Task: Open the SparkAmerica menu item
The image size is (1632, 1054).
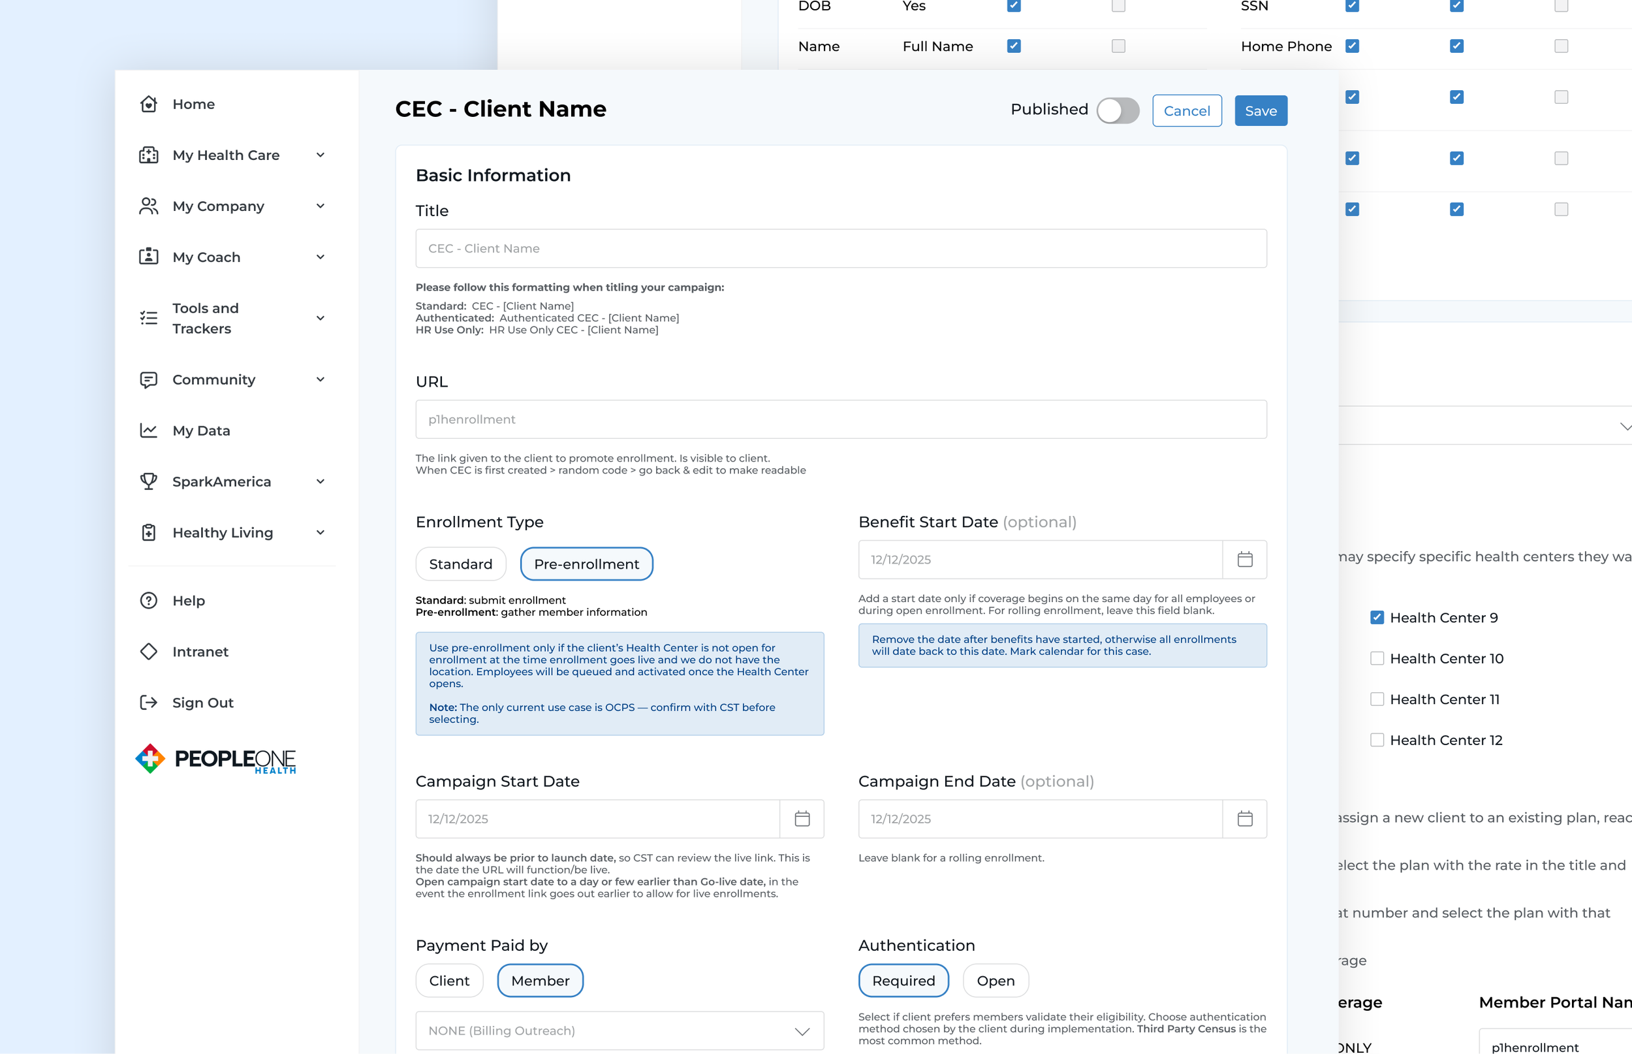Action: tap(221, 481)
